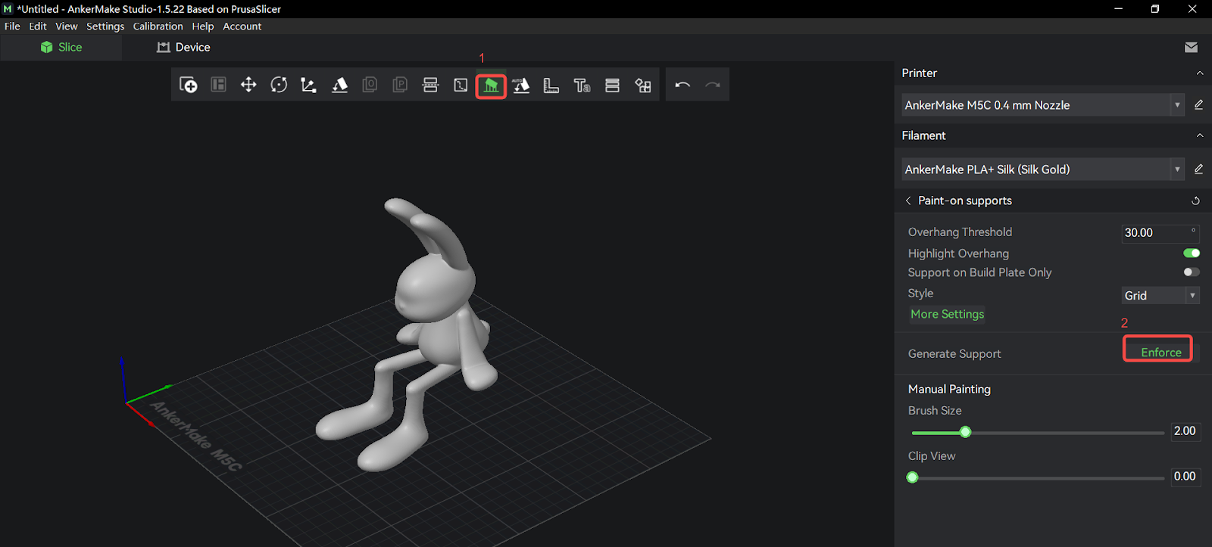Click the Undo arrow
The width and height of the screenshot is (1212, 547).
pyautogui.click(x=683, y=85)
